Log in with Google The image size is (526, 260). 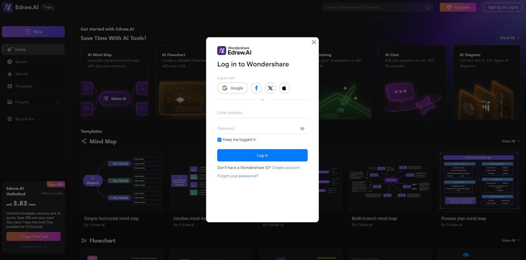233,88
